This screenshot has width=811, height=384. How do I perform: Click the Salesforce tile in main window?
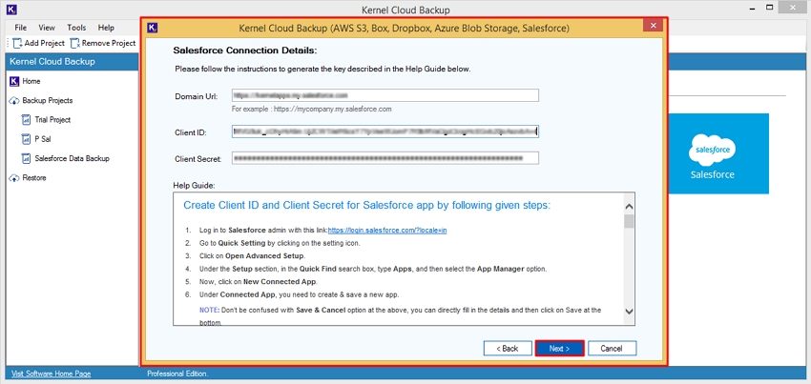(x=718, y=153)
